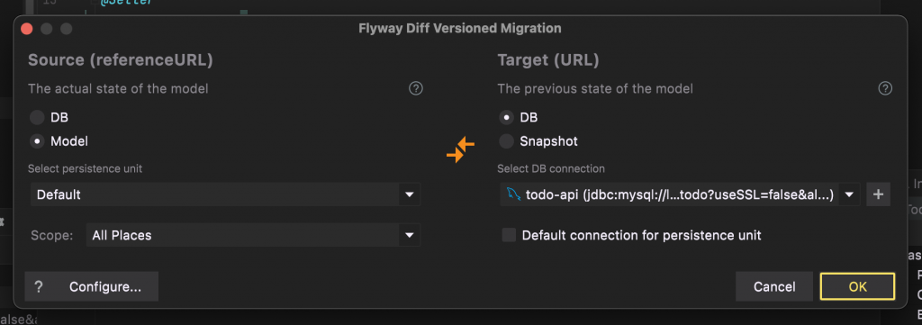Click the Configure... button
Viewport: 922px width, 325px height.
pyautogui.click(x=105, y=287)
